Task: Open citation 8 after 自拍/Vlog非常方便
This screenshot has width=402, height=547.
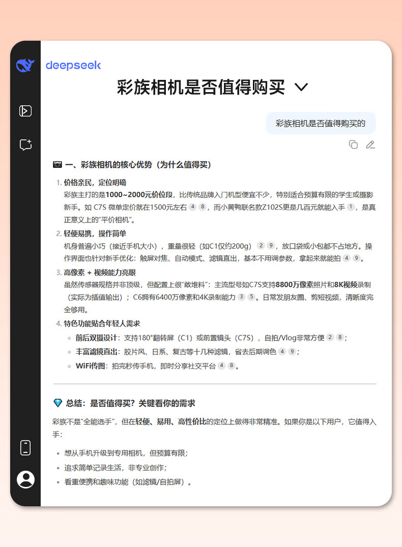Action: tap(340, 337)
